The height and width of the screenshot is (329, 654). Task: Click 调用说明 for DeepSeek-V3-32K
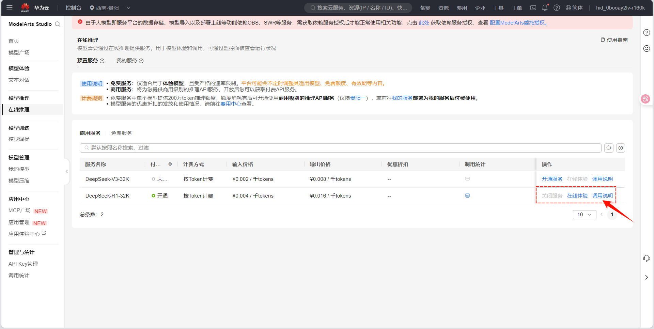point(603,179)
